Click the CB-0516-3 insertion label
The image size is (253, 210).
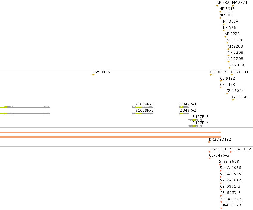pos(231,206)
